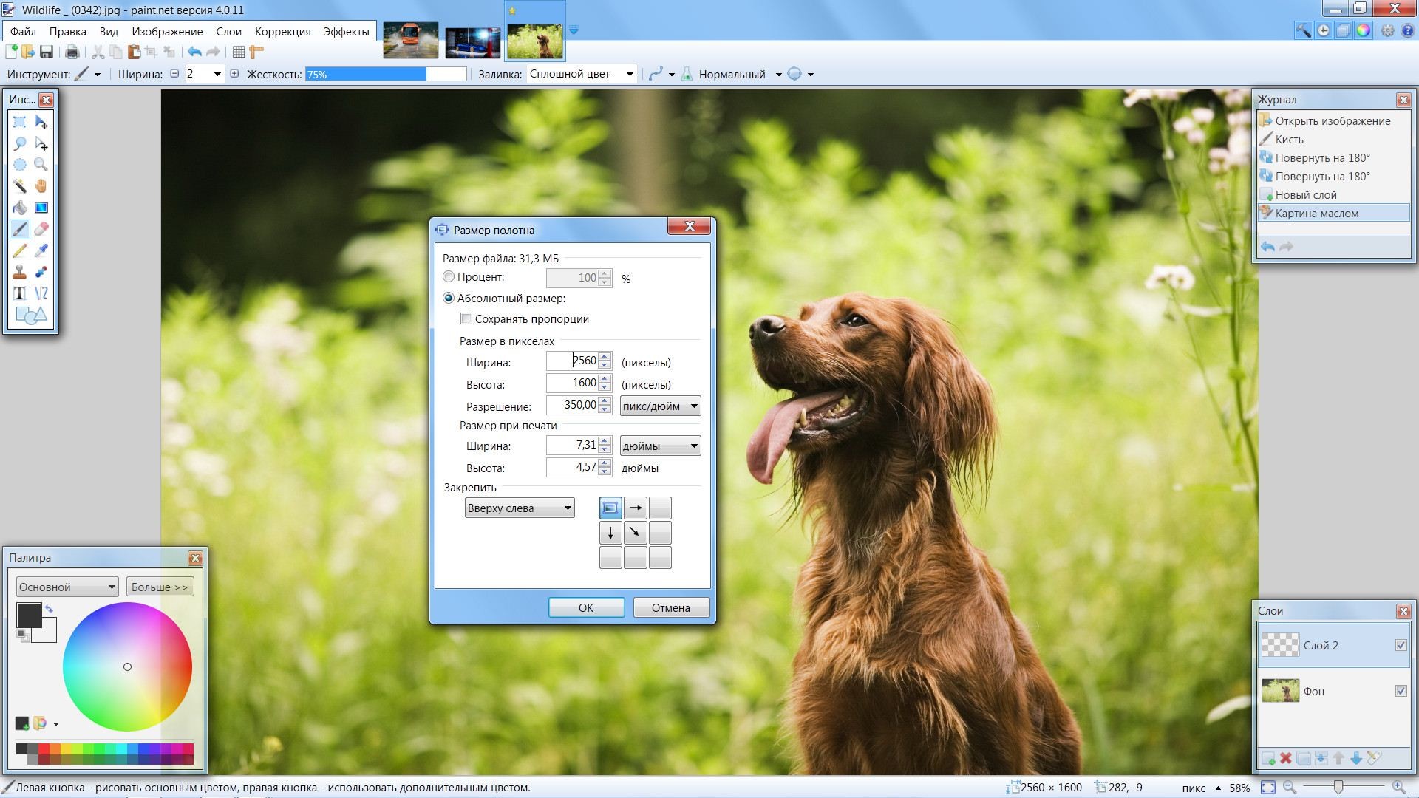Expand the Основной color selector dropdown
The image size is (1419, 798).
[x=67, y=587]
